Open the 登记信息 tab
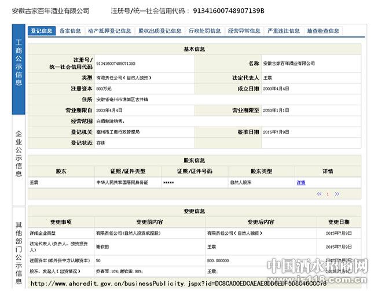Viewport: 378px width, 291px height. pyautogui.click(x=42, y=31)
